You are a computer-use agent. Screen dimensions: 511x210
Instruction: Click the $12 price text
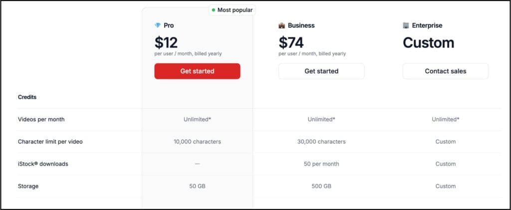click(x=166, y=43)
